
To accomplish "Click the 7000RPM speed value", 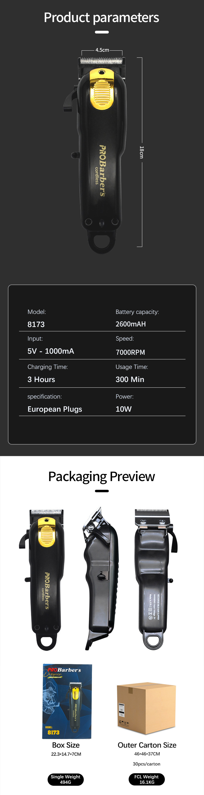I will (130, 352).
